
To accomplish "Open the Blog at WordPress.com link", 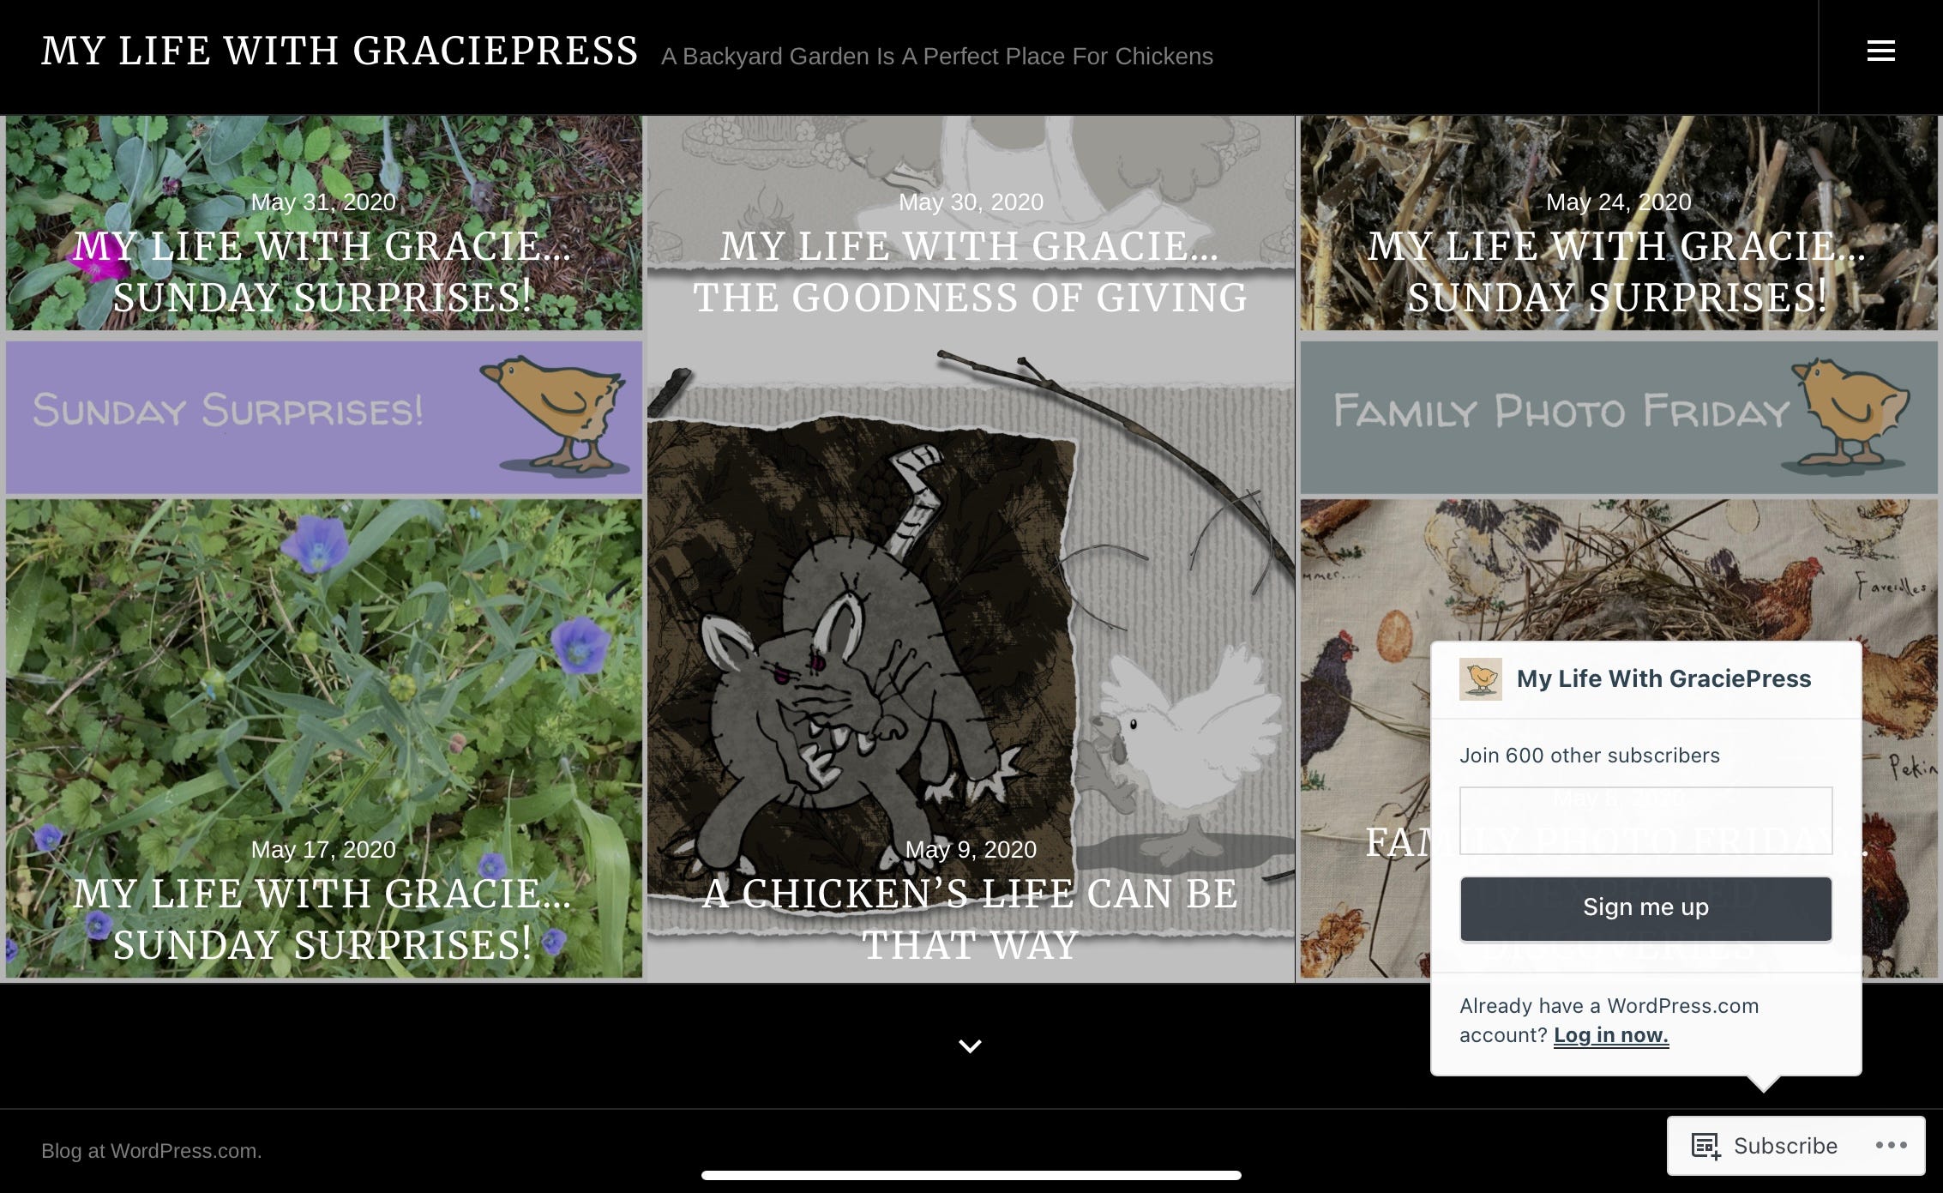I will (151, 1150).
